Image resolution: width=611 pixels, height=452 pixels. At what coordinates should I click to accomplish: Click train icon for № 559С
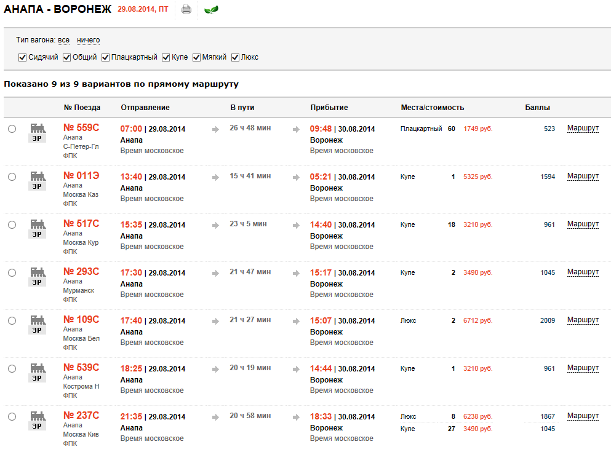[x=38, y=128]
